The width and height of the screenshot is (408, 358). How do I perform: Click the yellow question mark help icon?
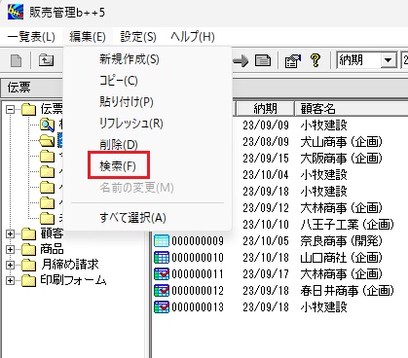(x=315, y=60)
